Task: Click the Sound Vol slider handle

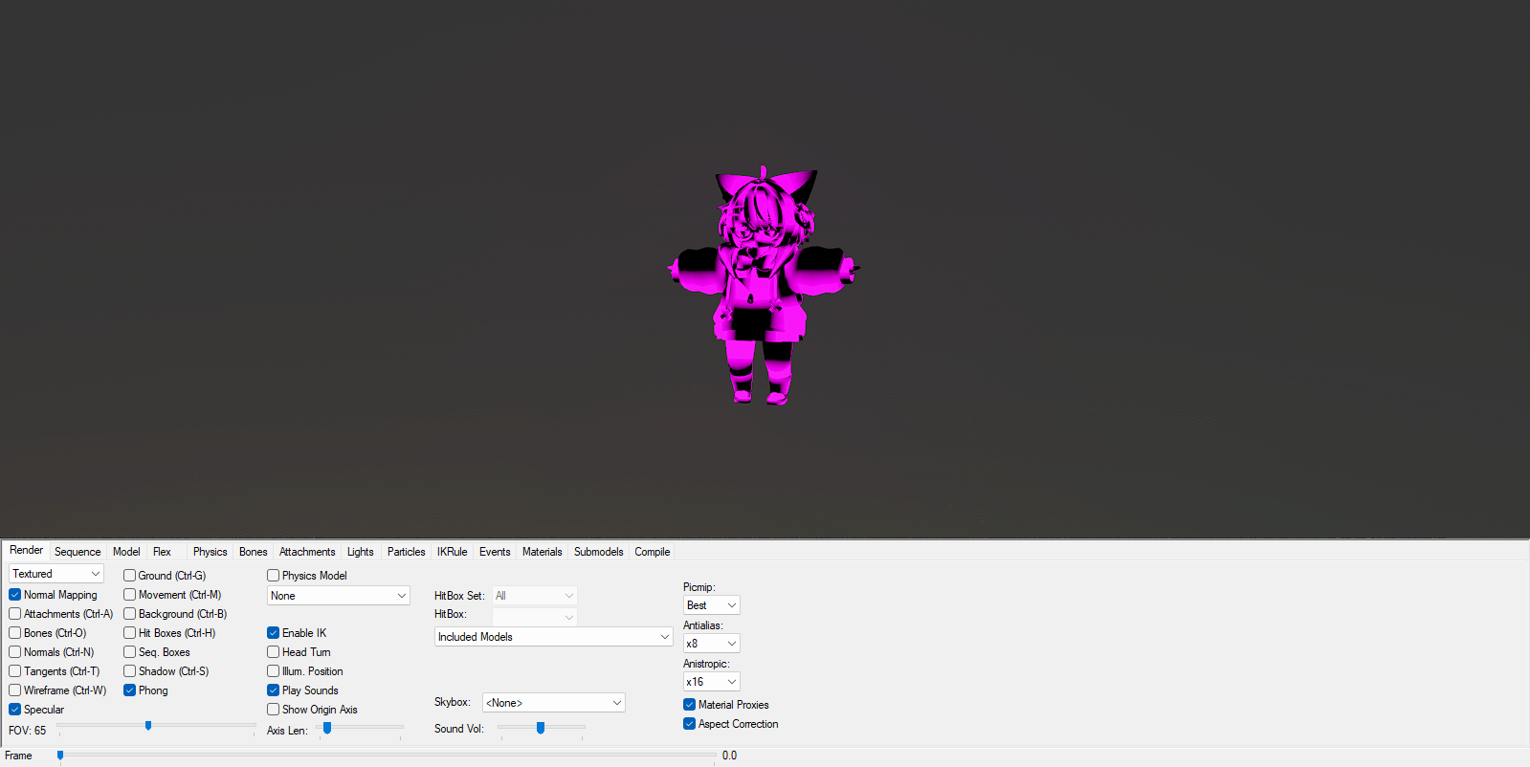Action: point(541,728)
